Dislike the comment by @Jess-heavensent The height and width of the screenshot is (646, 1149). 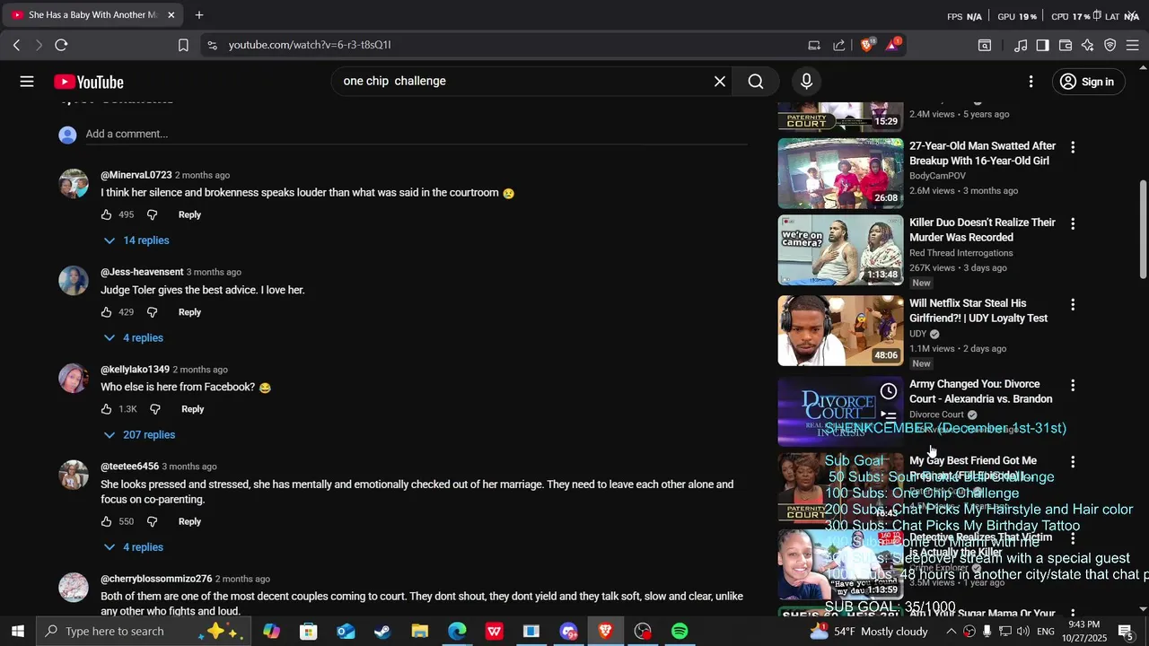click(x=152, y=312)
